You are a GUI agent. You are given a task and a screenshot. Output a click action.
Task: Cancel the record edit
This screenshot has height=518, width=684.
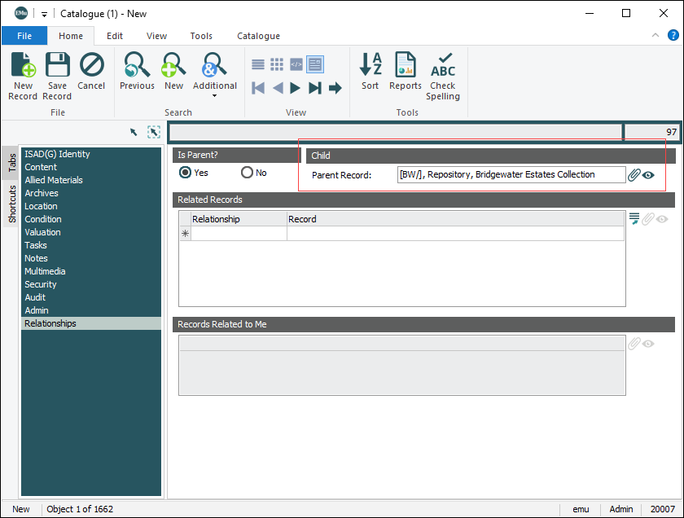(x=91, y=75)
